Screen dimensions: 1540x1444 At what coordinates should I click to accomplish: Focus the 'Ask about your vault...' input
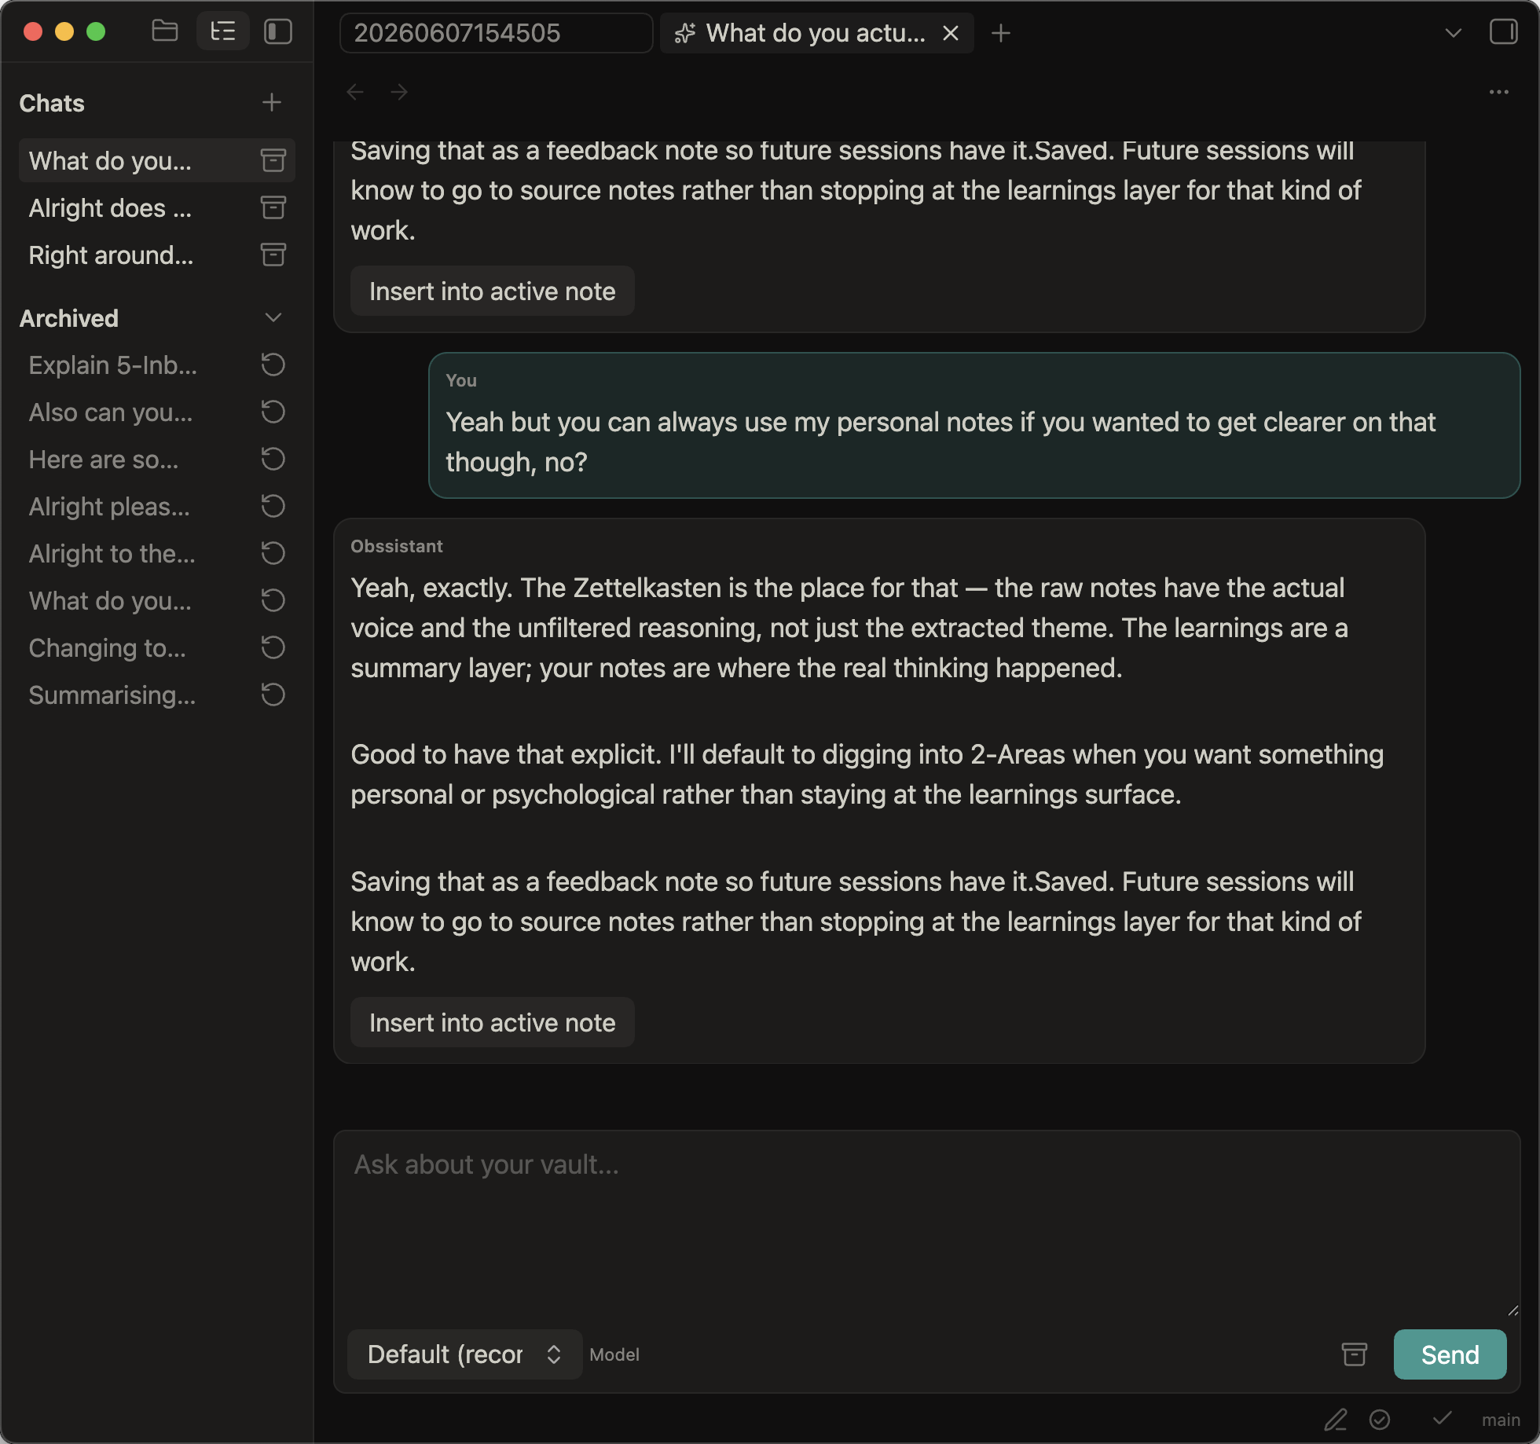pyautogui.click(x=927, y=1226)
